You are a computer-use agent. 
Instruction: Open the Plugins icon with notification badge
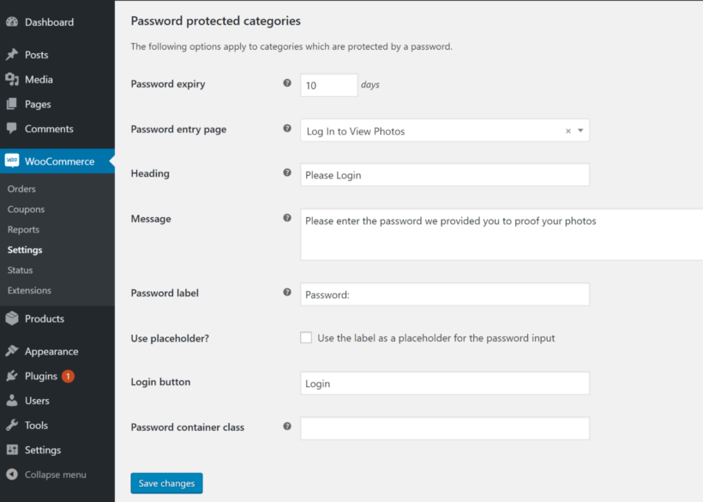click(12, 376)
